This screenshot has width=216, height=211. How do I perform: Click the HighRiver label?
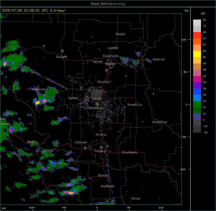click(108, 186)
